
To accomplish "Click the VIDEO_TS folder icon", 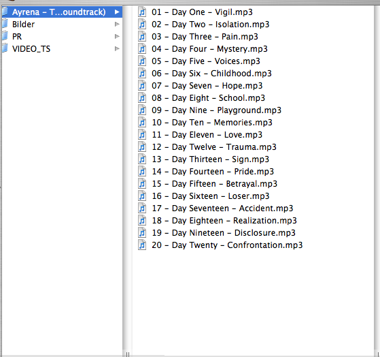I will click(5, 48).
